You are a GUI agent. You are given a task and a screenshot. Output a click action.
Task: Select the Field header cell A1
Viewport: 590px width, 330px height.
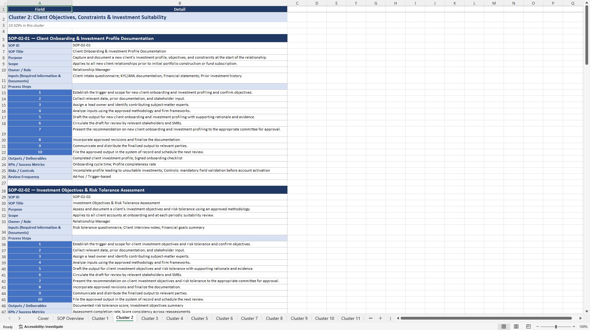pyautogui.click(x=40, y=9)
